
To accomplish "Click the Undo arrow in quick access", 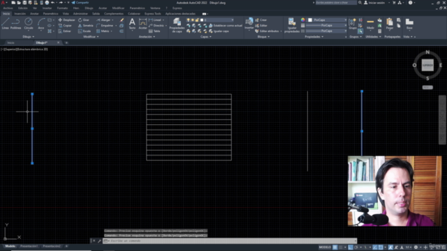I will 53,3.
